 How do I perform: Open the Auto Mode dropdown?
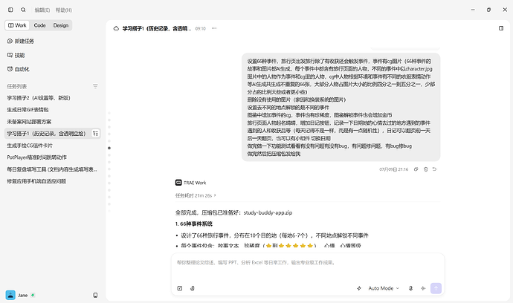tap(384, 288)
